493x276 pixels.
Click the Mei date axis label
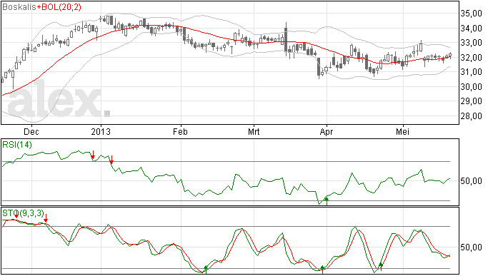pos(402,131)
